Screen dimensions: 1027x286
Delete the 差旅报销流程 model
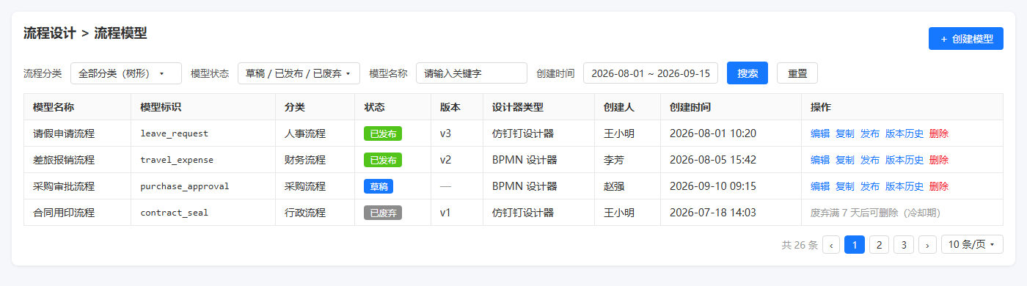coord(939,160)
